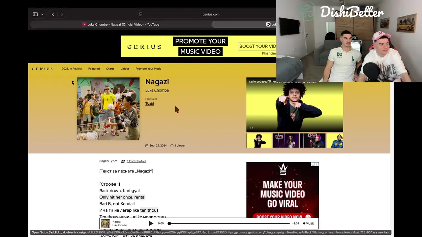
Task: Play the Nagazi track in mini player
Action: [151, 224]
